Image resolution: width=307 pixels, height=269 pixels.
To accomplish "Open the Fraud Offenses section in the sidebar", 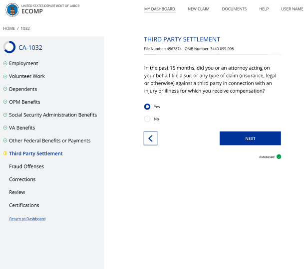I will pyautogui.click(x=26, y=166).
